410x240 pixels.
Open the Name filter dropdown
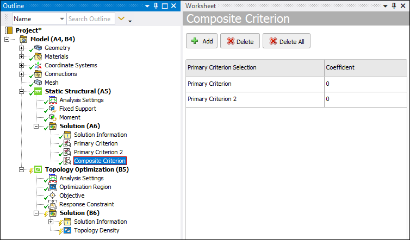61,19
